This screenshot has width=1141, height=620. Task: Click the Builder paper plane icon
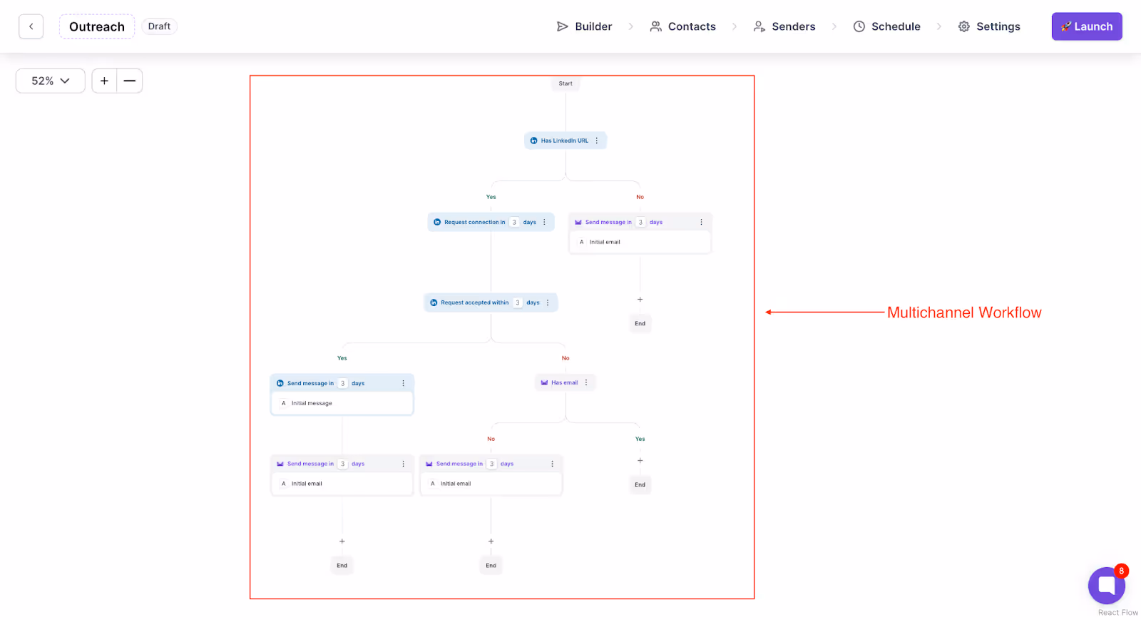tap(563, 26)
